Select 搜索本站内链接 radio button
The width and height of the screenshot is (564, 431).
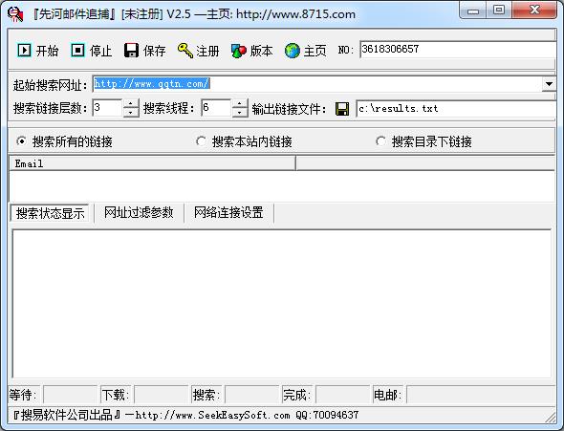coord(201,141)
